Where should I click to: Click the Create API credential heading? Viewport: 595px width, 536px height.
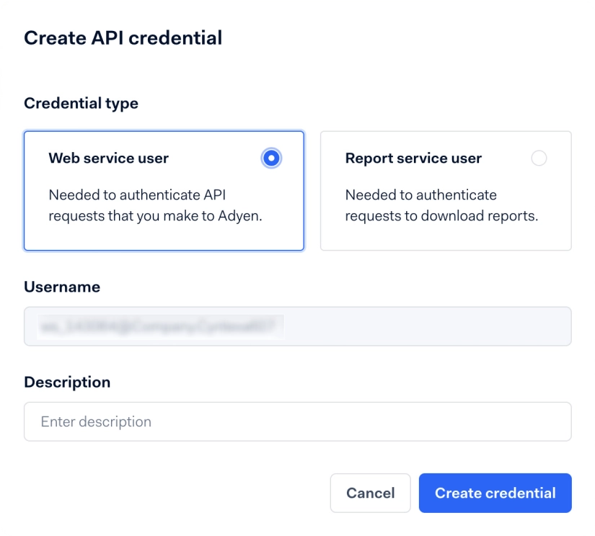tap(123, 37)
